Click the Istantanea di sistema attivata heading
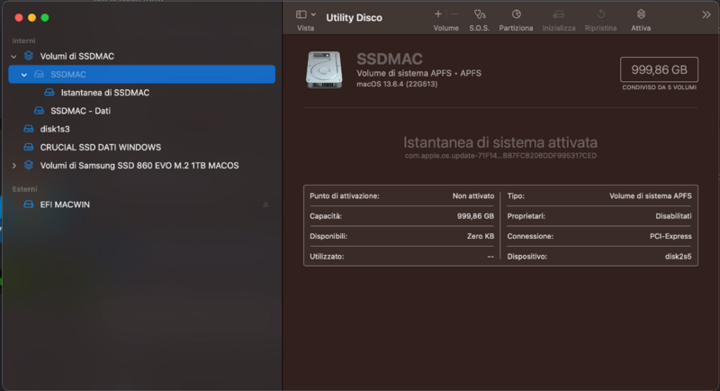This screenshot has width=720, height=391. click(x=500, y=142)
